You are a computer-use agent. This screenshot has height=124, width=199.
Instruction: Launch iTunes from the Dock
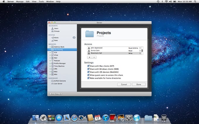[105, 118]
